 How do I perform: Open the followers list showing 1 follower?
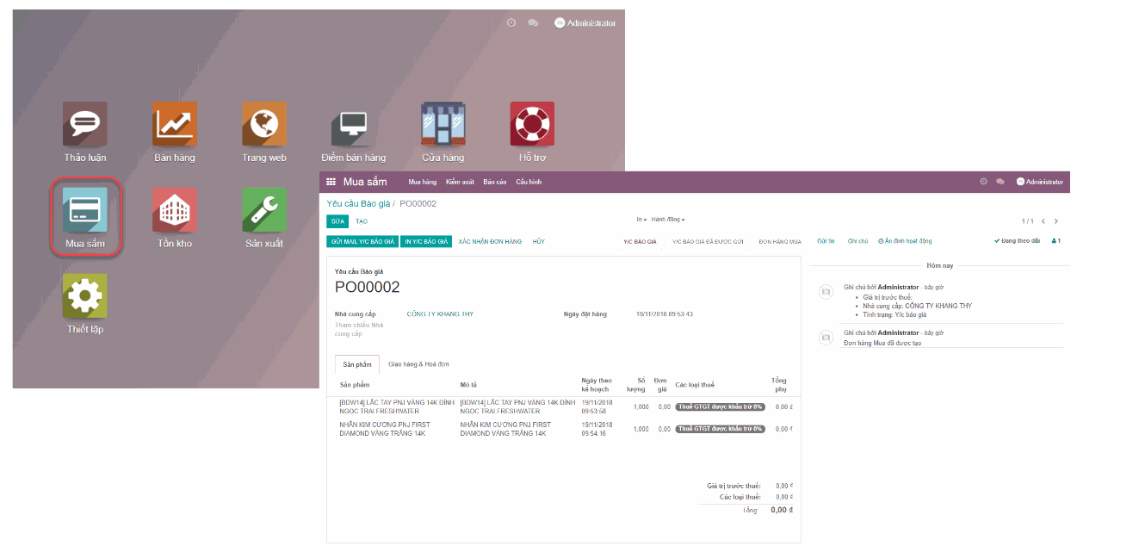click(1057, 240)
